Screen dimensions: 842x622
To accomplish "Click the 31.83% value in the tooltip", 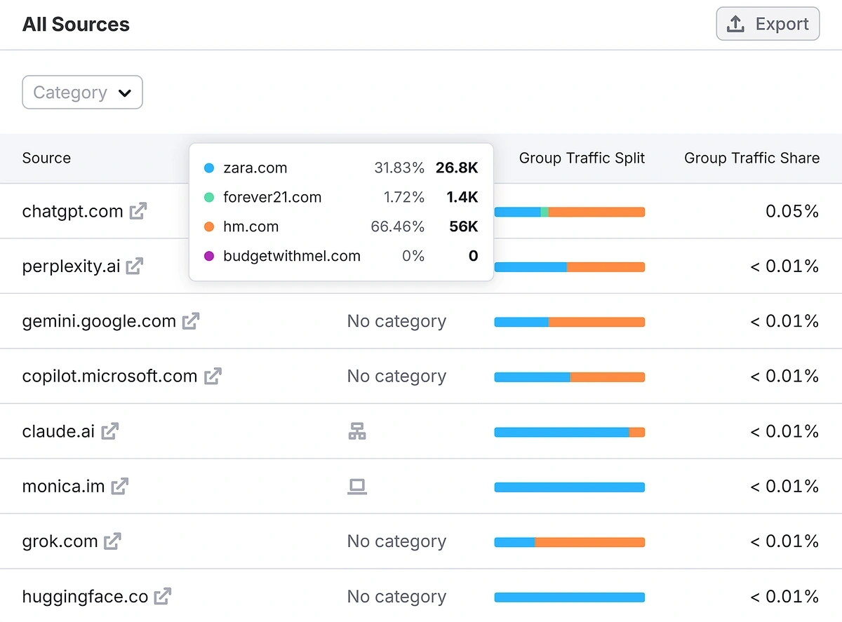I will [399, 168].
